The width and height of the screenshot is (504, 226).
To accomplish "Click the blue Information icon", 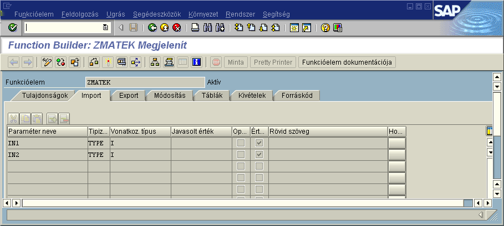I will click(x=196, y=62).
